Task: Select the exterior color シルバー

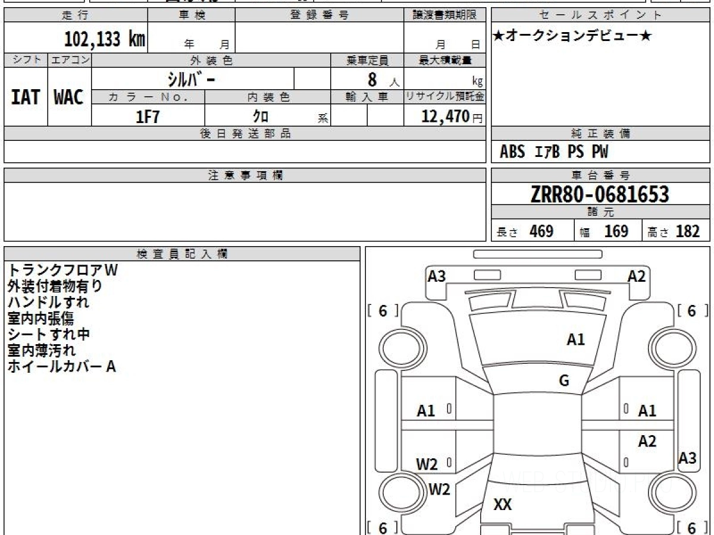Action: click(x=192, y=78)
